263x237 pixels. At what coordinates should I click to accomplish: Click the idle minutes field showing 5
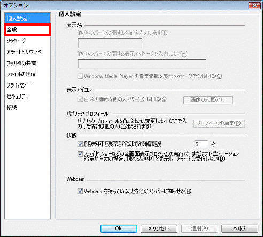(x=201, y=144)
